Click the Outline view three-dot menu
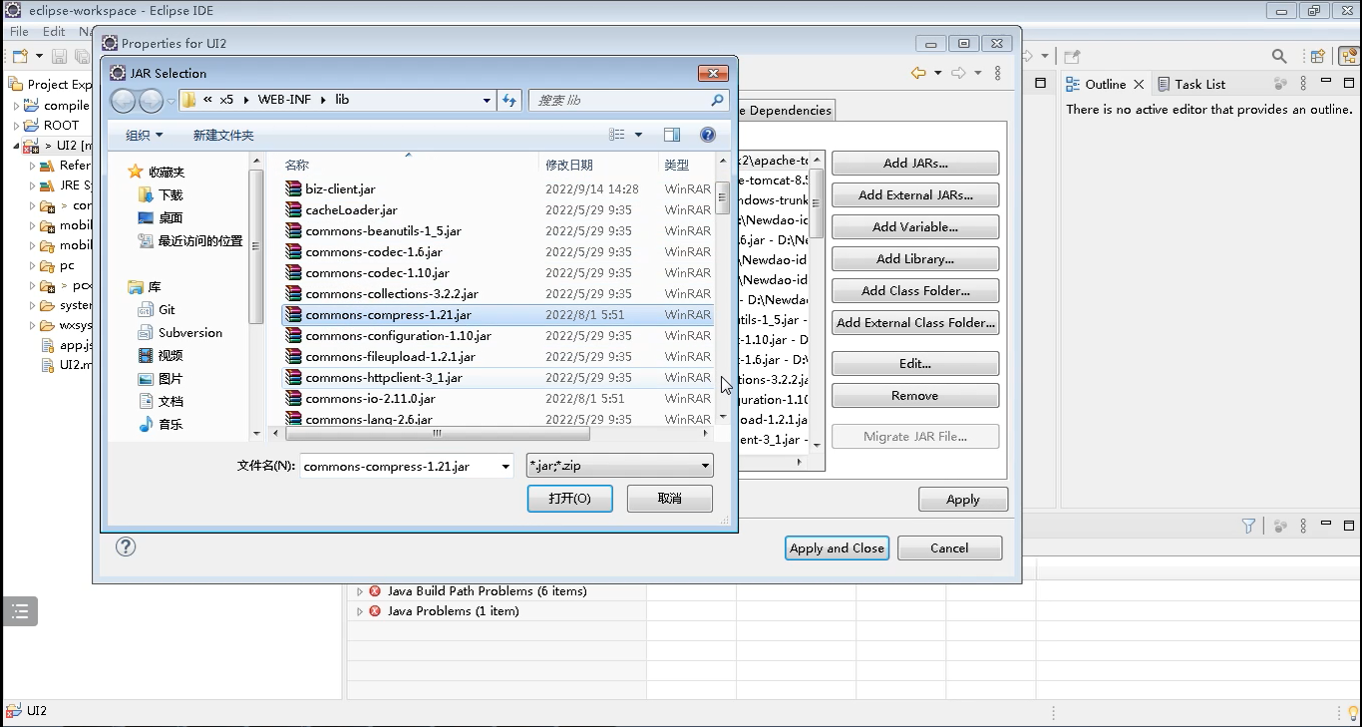The height and width of the screenshot is (727, 1362). click(x=1305, y=84)
